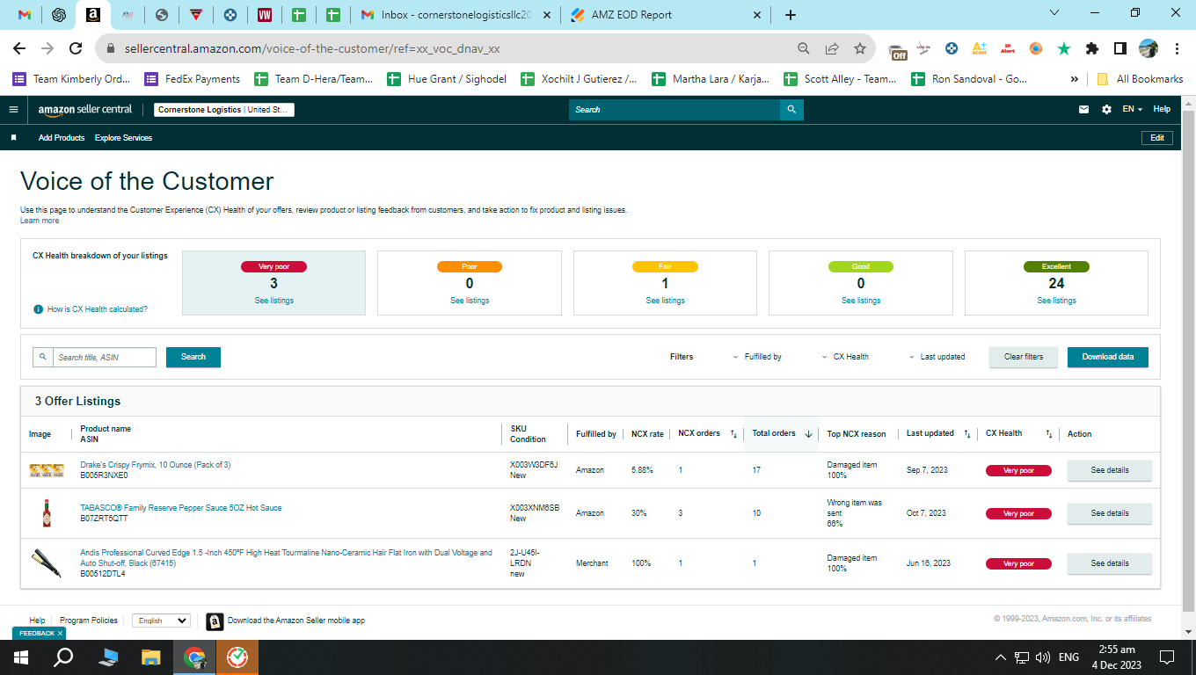Image resolution: width=1196 pixels, height=675 pixels.
Task: Open Add Products menu item
Action: coord(62,138)
